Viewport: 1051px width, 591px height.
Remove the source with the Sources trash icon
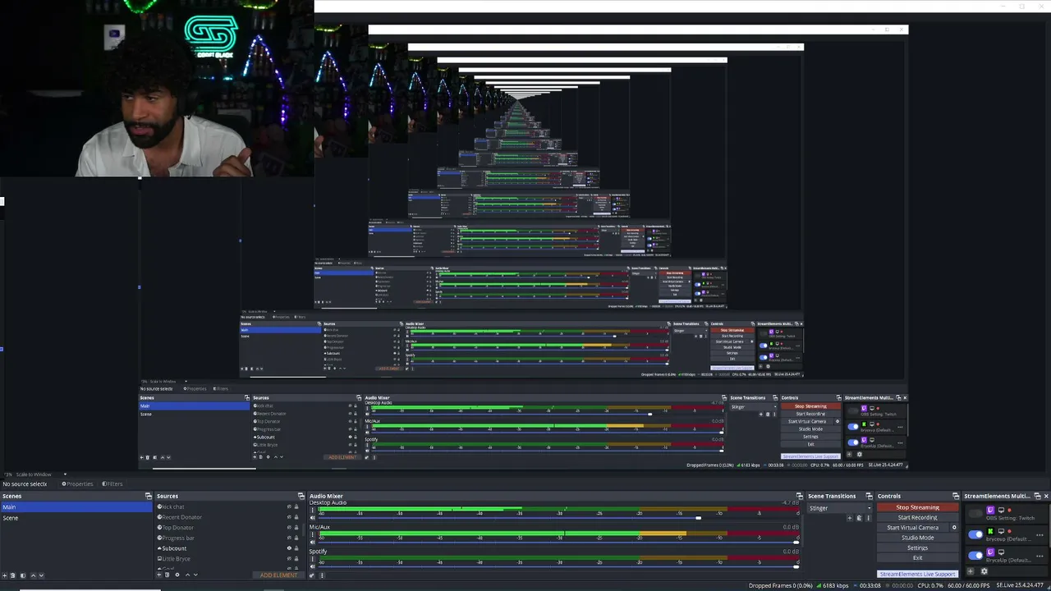[x=168, y=575]
